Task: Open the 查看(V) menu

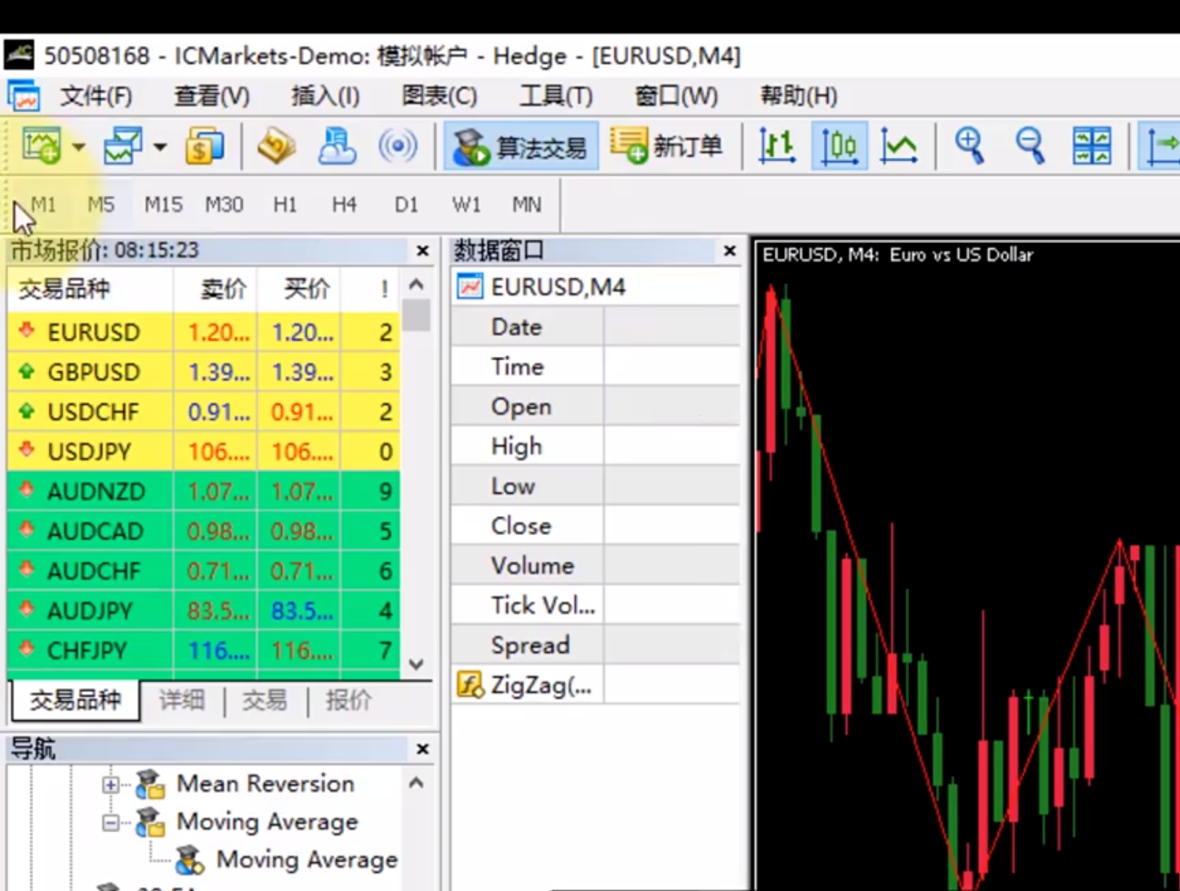Action: 211,96
